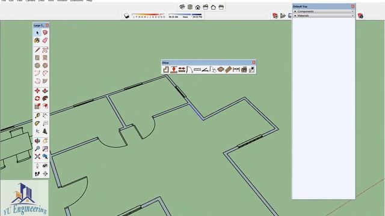Choose the Freehand drawing tool
Screen dimensions: 385x216
tap(45, 50)
